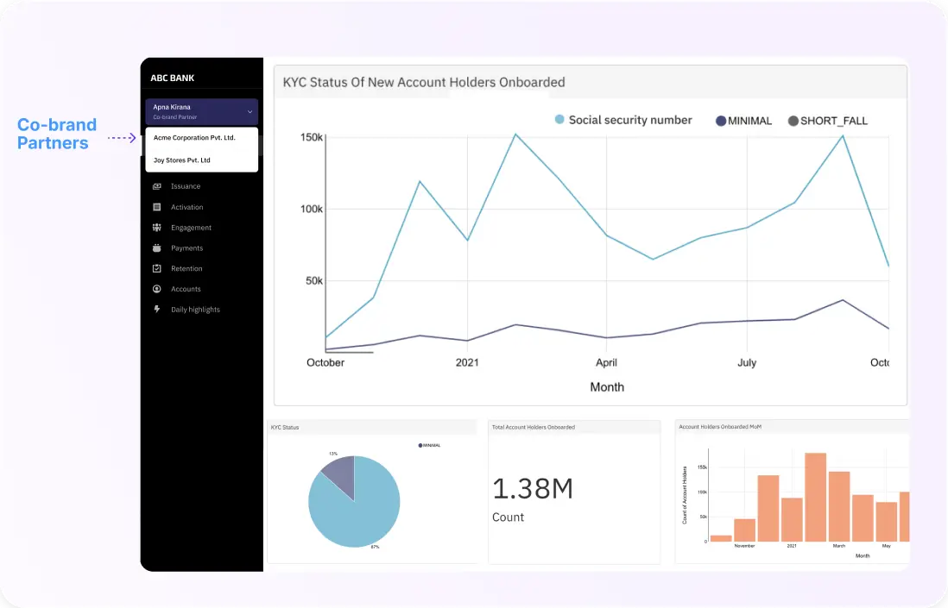Open the Payments label in sidebar
The image size is (948, 608).
186,248
